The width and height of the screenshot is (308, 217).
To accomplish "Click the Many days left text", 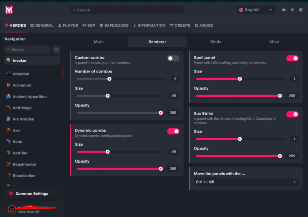I will (x=28, y=212).
